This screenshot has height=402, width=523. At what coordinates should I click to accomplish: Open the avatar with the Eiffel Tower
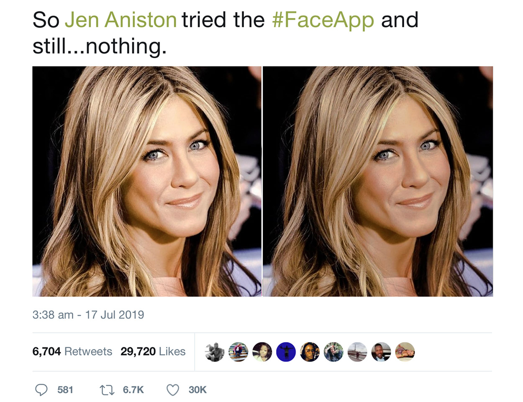tap(357, 352)
